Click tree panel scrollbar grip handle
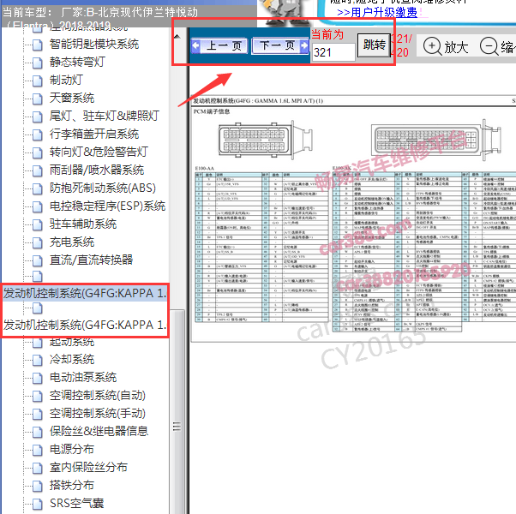The height and width of the screenshot is (514, 516). point(177,427)
